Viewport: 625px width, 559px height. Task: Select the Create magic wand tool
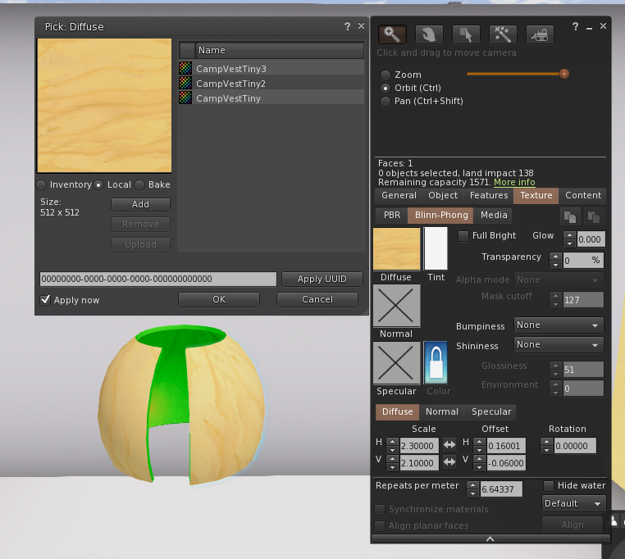point(502,34)
